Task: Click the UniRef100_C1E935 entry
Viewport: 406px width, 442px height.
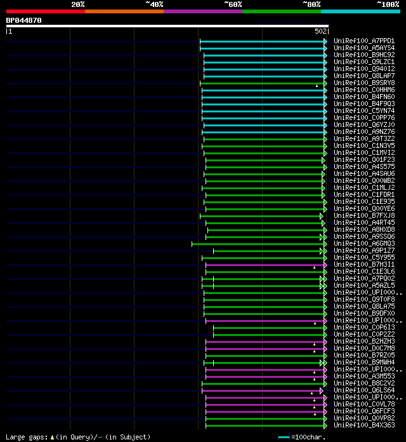Action: [x=364, y=201]
